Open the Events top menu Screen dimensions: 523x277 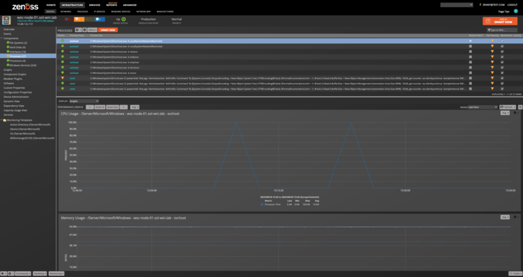coord(51,5)
